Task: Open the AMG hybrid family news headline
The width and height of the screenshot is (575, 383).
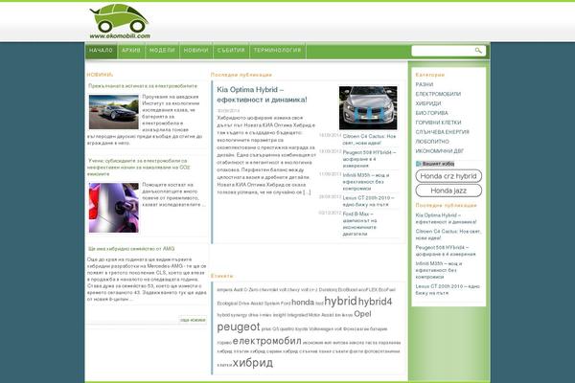Action: (131, 249)
